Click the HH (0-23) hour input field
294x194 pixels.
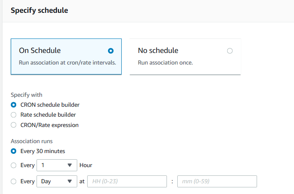point(127,181)
